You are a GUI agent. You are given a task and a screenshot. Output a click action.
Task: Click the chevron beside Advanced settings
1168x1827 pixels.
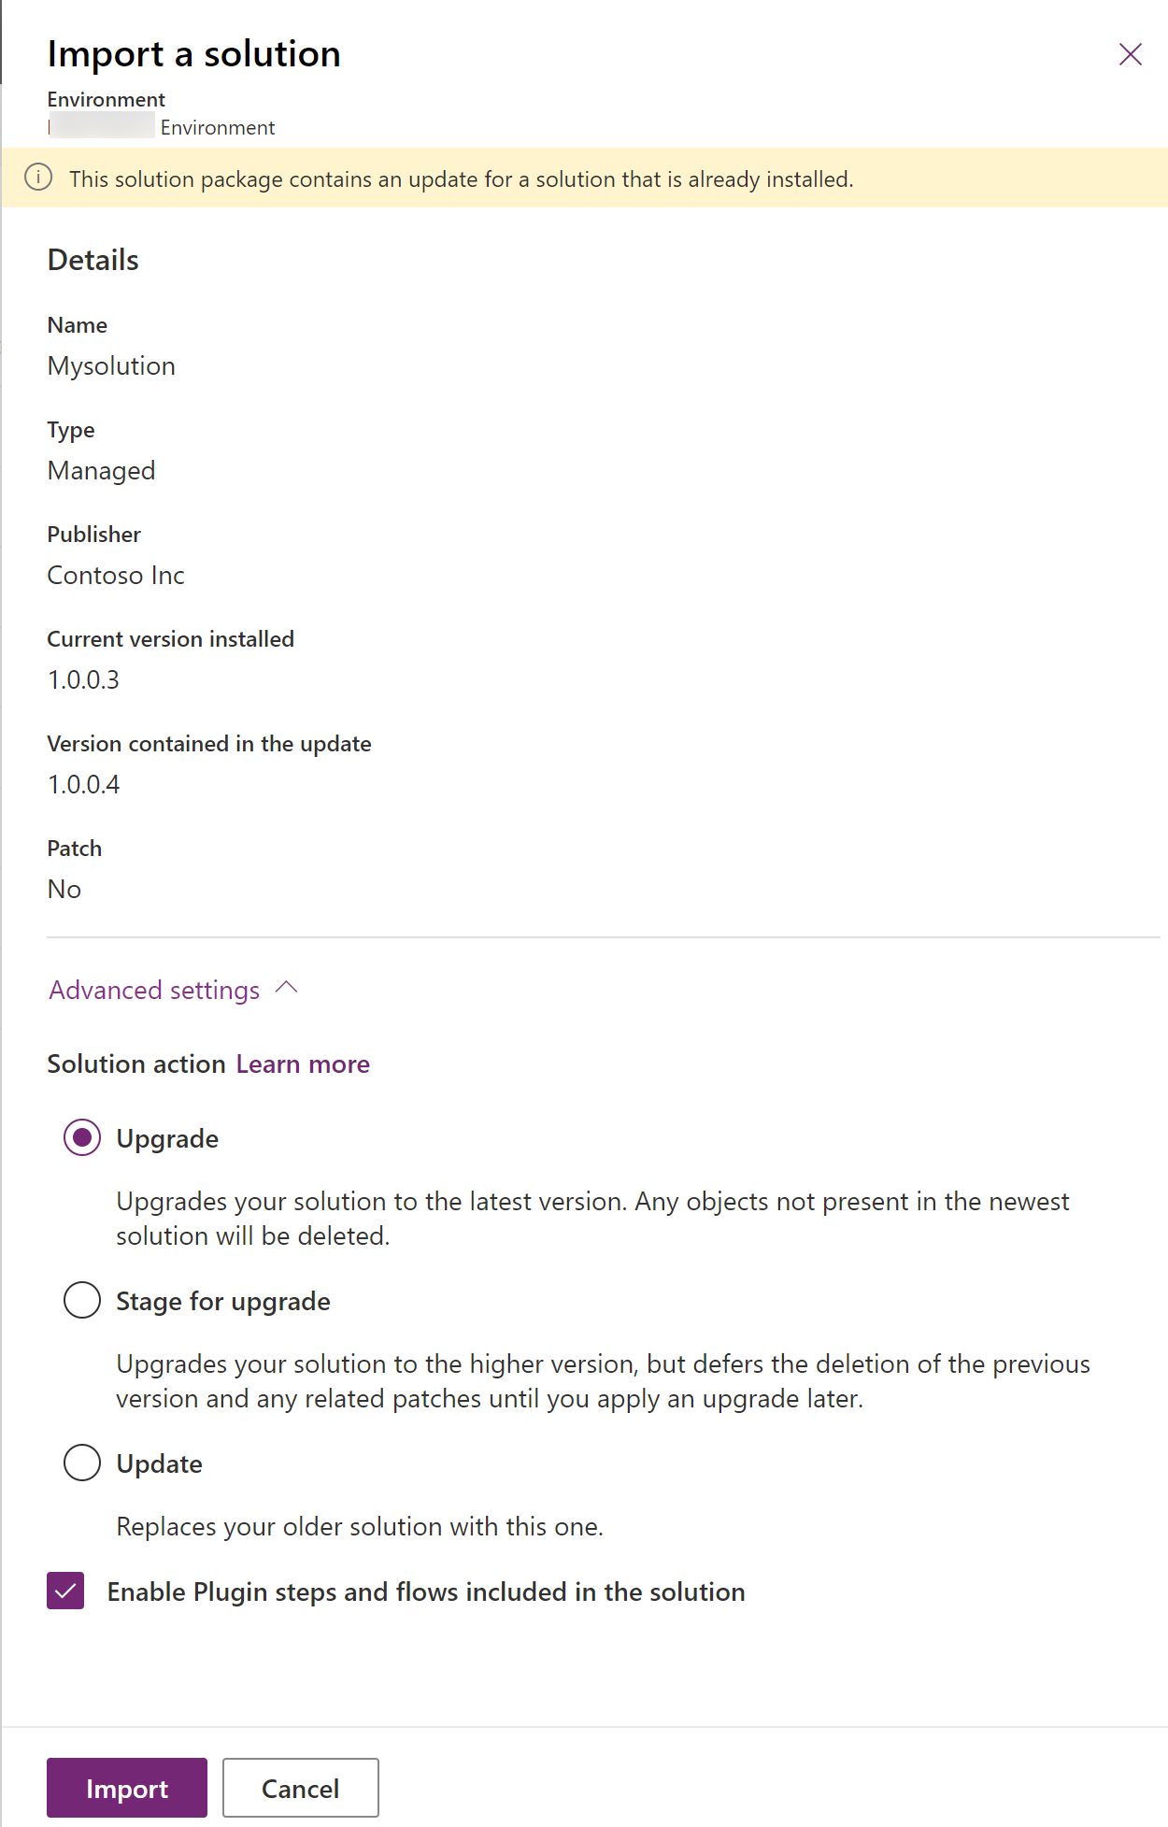[286, 988]
